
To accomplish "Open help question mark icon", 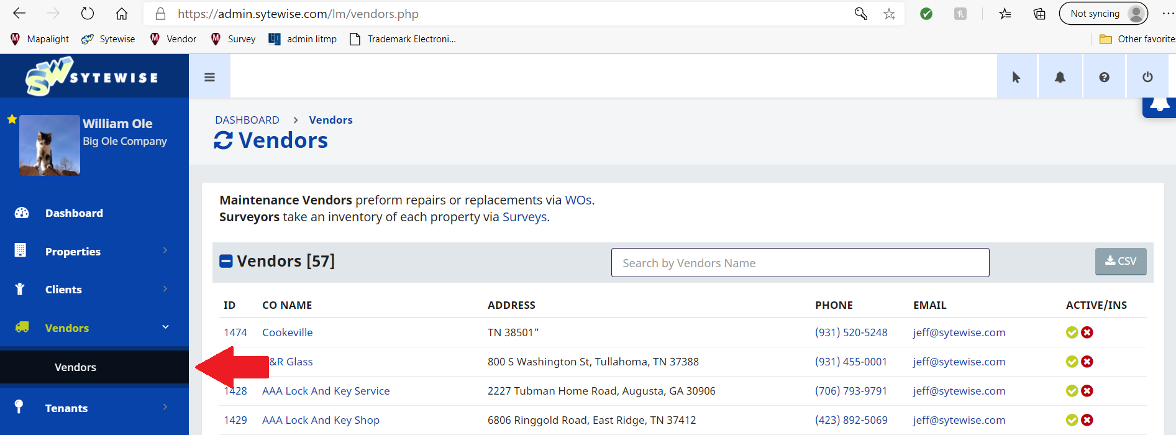I will coord(1104,77).
